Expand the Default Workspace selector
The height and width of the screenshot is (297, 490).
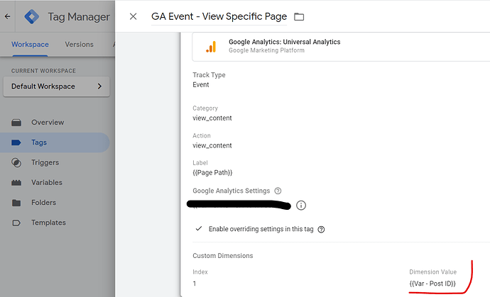pyautogui.click(x=56, y=86)
